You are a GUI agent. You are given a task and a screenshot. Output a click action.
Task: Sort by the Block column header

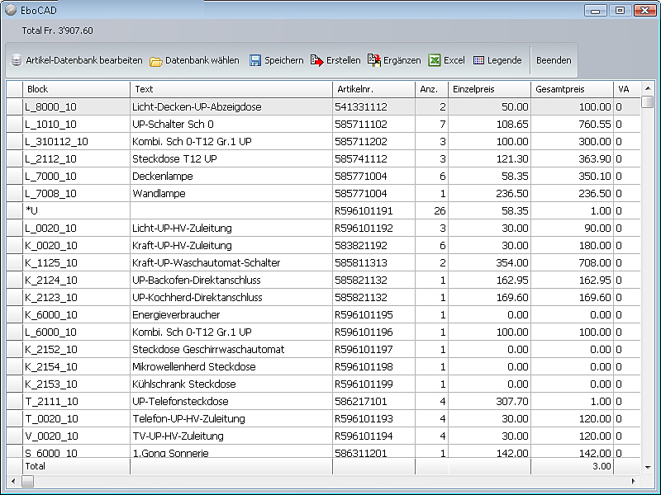pos(76,89)
